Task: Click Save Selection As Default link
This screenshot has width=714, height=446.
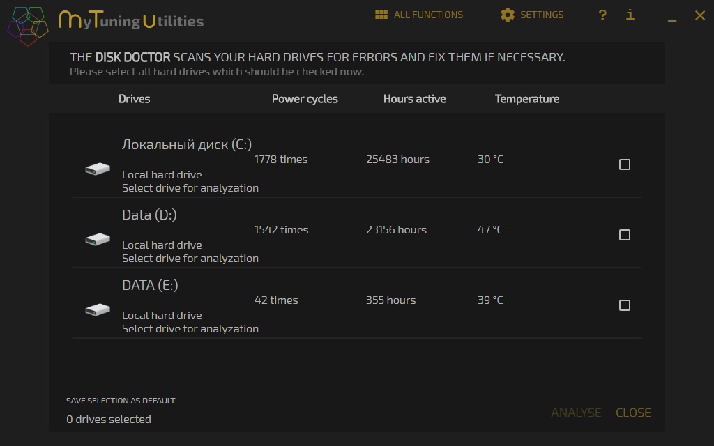Action: pos(121,401)
